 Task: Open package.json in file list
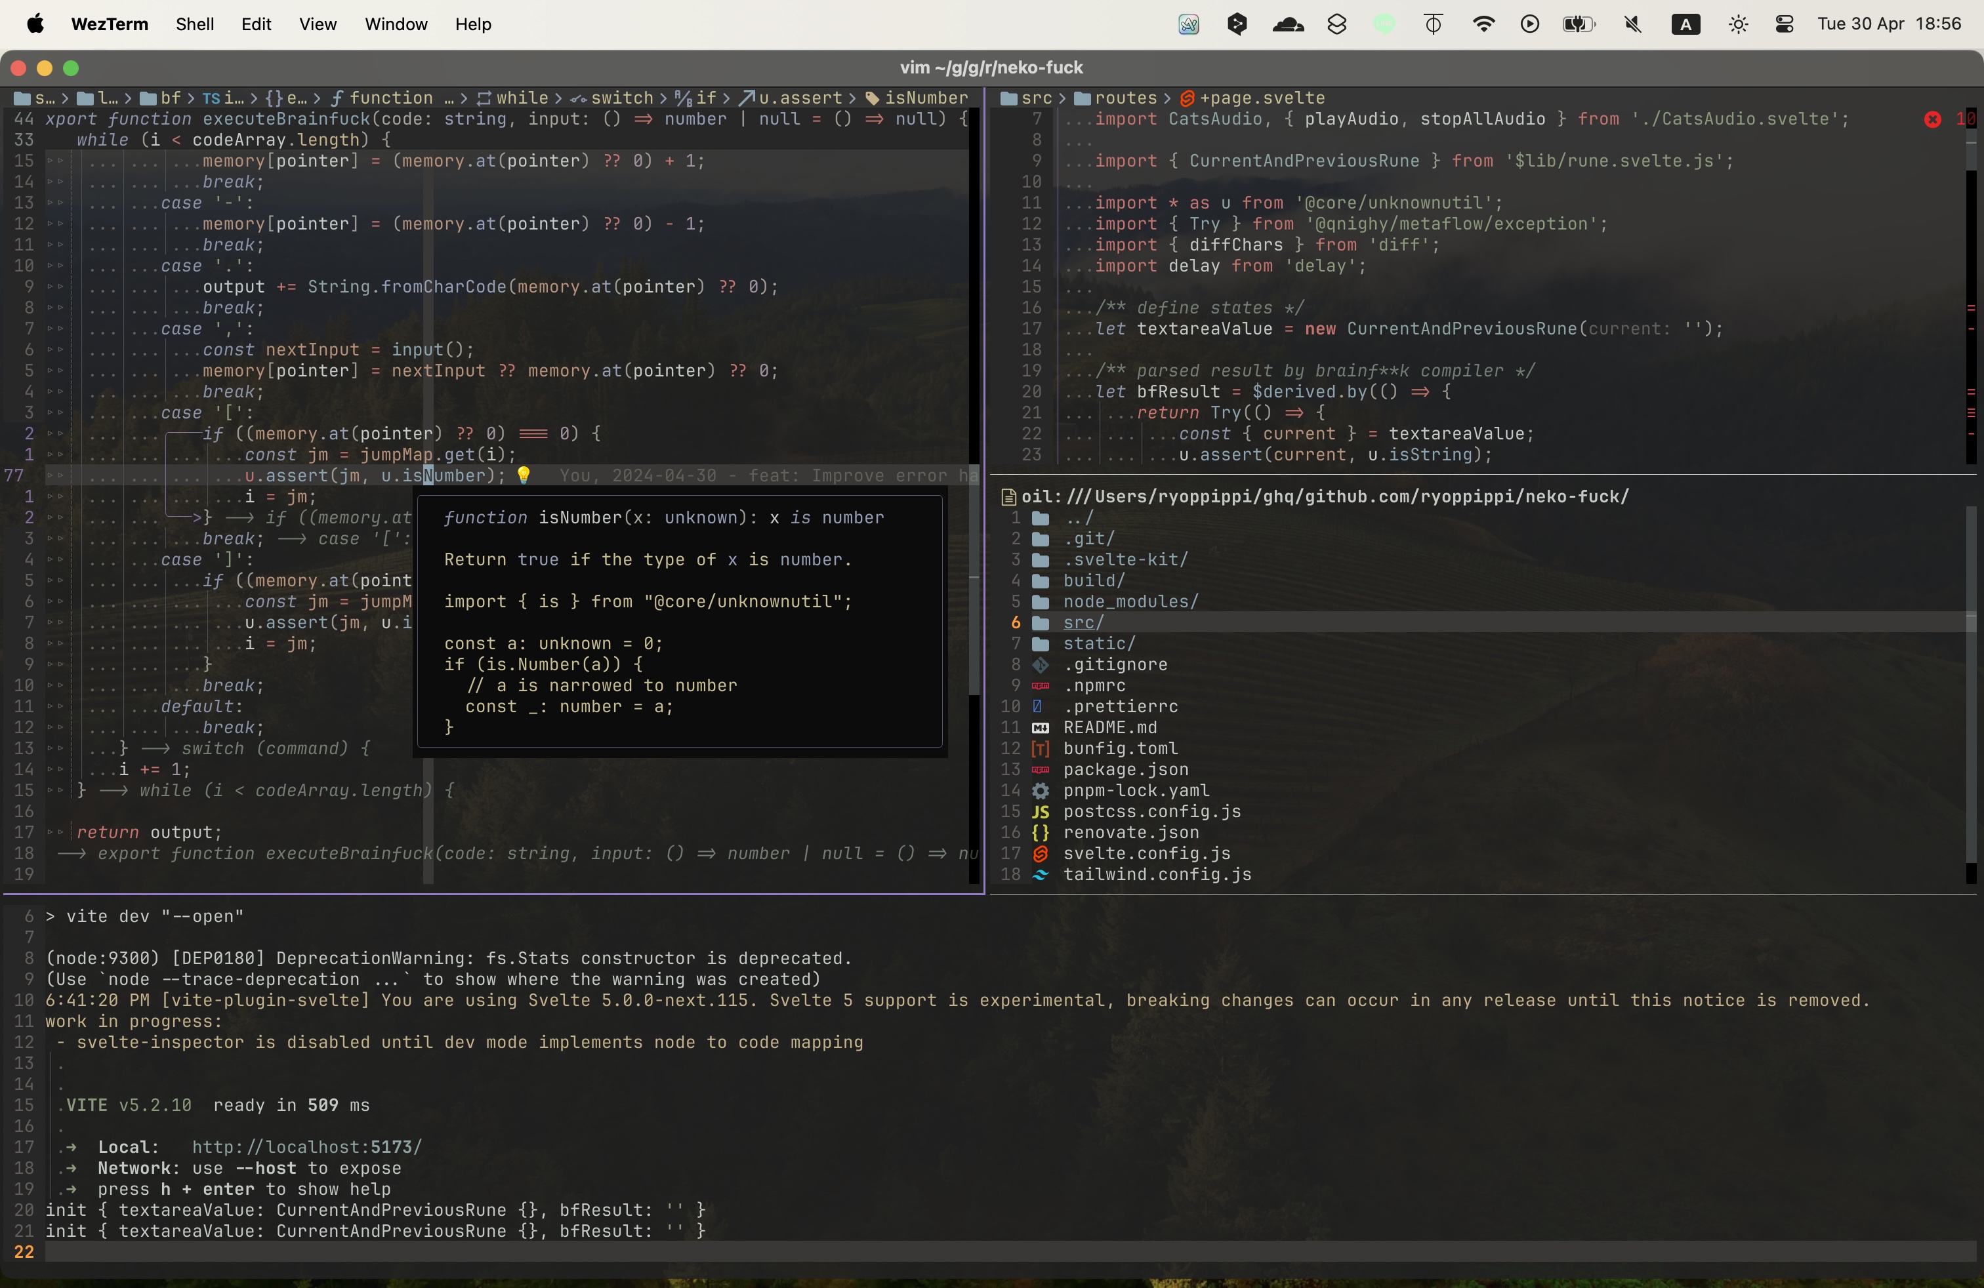1125,770
